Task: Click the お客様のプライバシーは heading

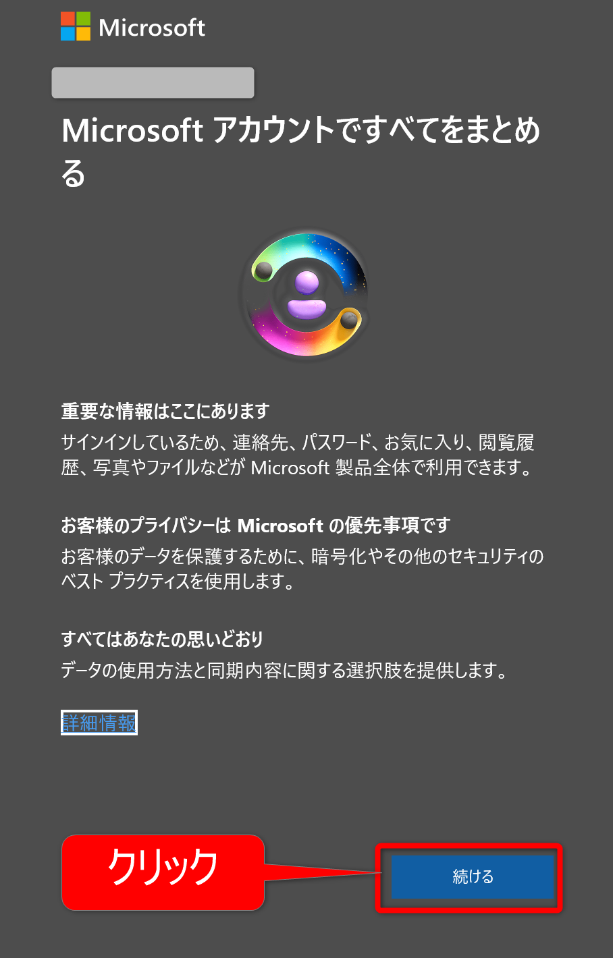Action: [x=256, y=525]
